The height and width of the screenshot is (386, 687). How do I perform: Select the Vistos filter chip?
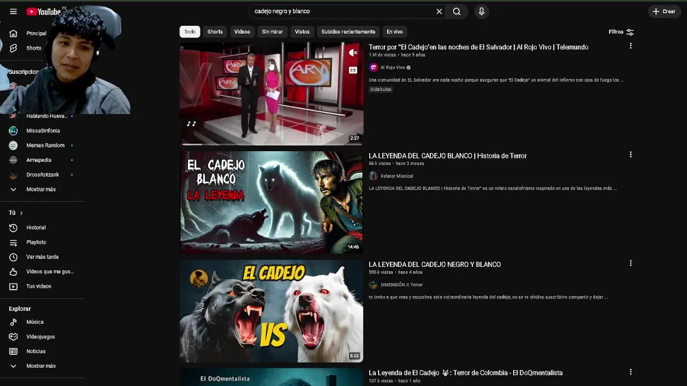coord(302,32)
